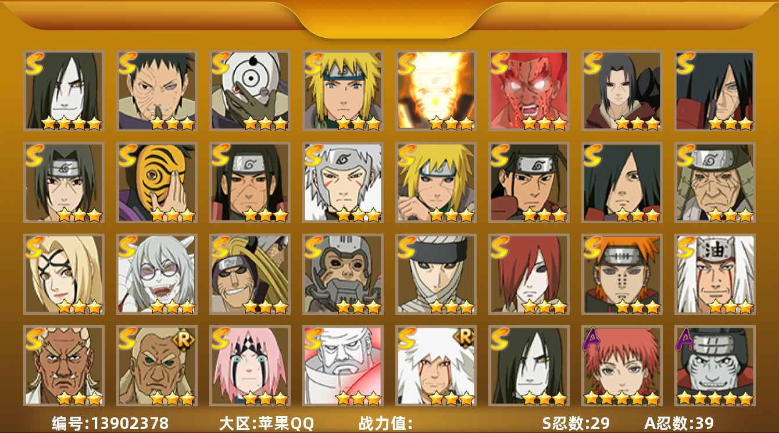Click the old wrinkled ninja with helmet
779x433 pixels.
pos(714,182)
